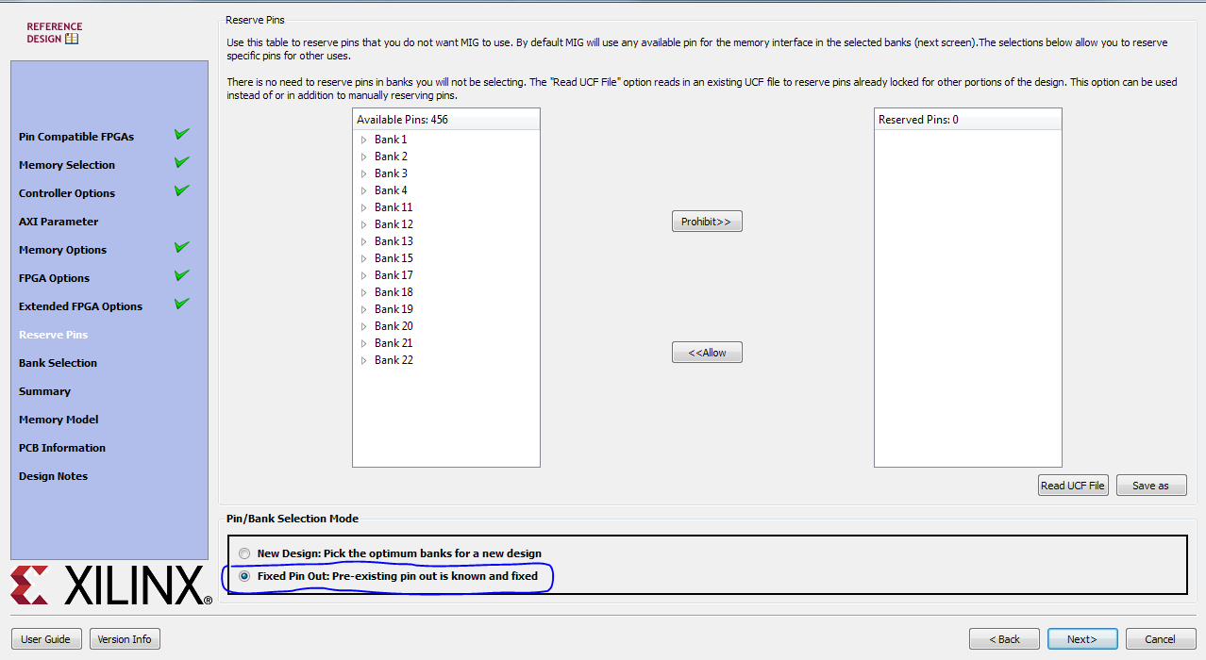The image size is (1206, 660).
Task: Expand Bank 12 tree node
Action: [364, 224]
